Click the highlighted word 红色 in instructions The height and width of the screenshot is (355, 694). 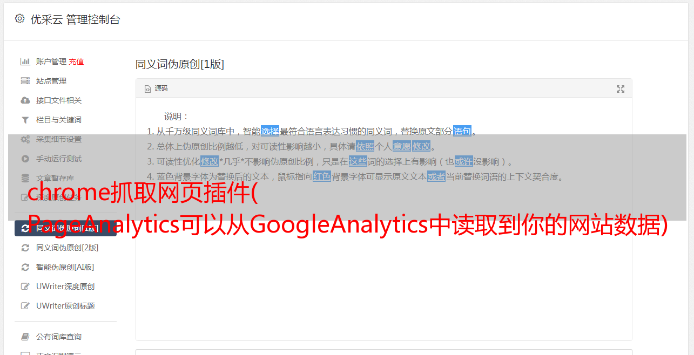coord(322,176)
